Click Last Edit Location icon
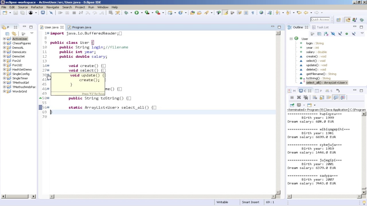This screenshot has height=206, width=367. coord(299,13)
